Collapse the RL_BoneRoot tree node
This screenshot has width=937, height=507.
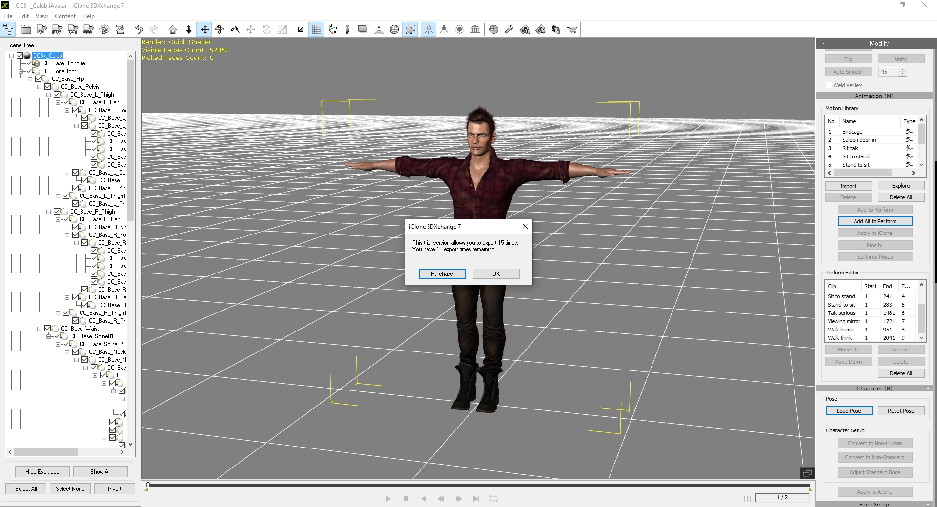click(21, 71)
